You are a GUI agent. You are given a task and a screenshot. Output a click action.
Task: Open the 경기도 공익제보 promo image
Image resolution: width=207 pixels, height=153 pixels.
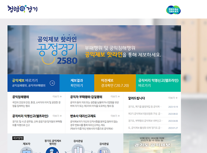[x=152, y=143]
